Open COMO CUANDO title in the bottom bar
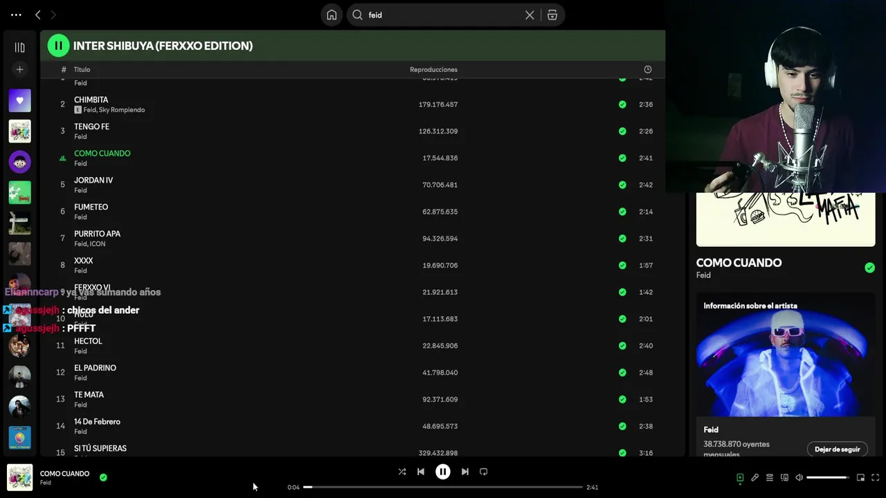This screenshot has height=498, width=886. (x=64, y=474)
